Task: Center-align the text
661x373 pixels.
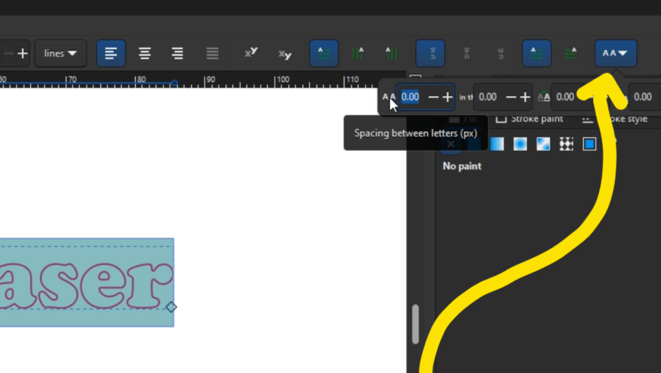Action: pos(145,53)
